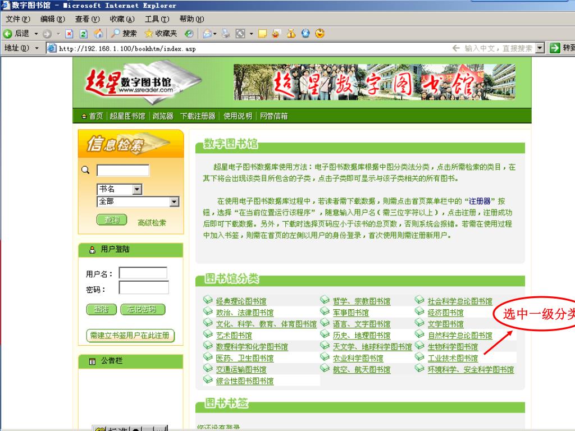The image size is (575, 431).
Task: Click the user icon beside 用户登陆
Action: (x=92, y=250)
